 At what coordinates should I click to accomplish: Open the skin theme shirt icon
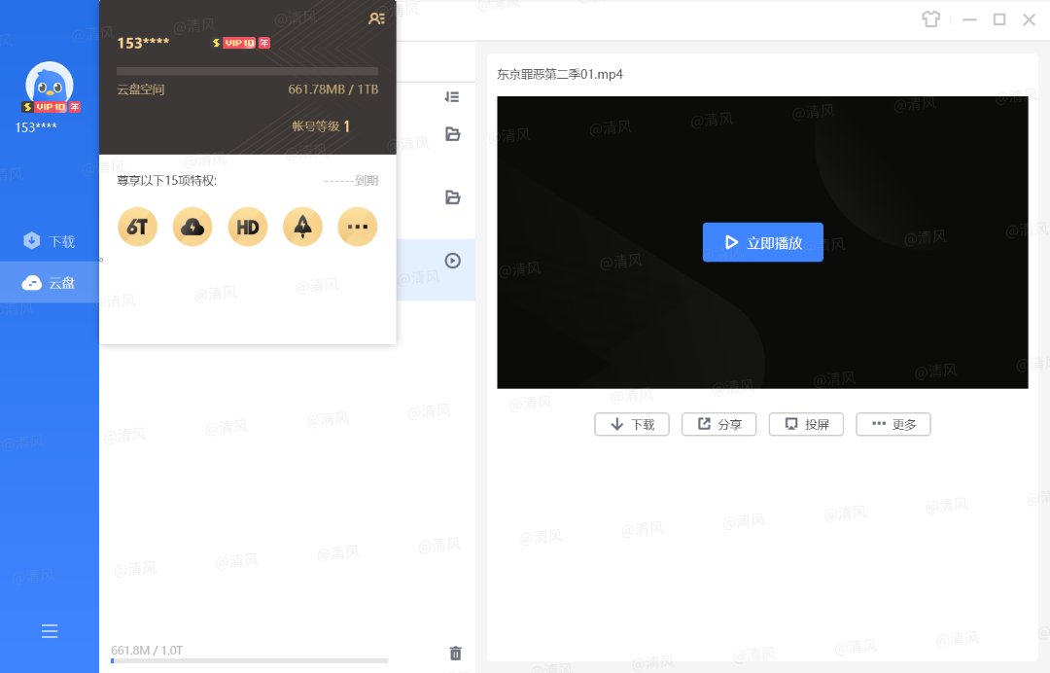[x=931, y=19]
